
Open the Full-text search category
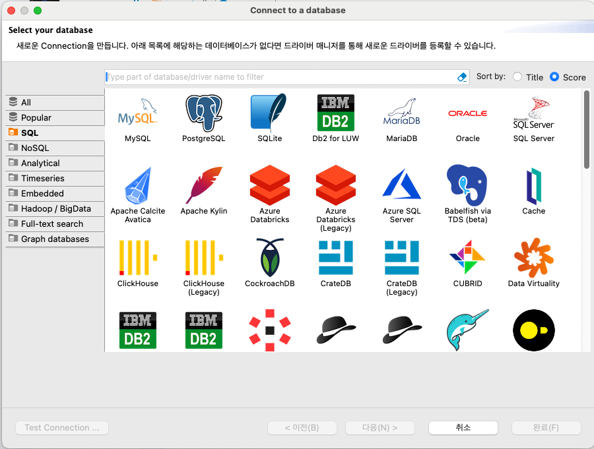55,224
